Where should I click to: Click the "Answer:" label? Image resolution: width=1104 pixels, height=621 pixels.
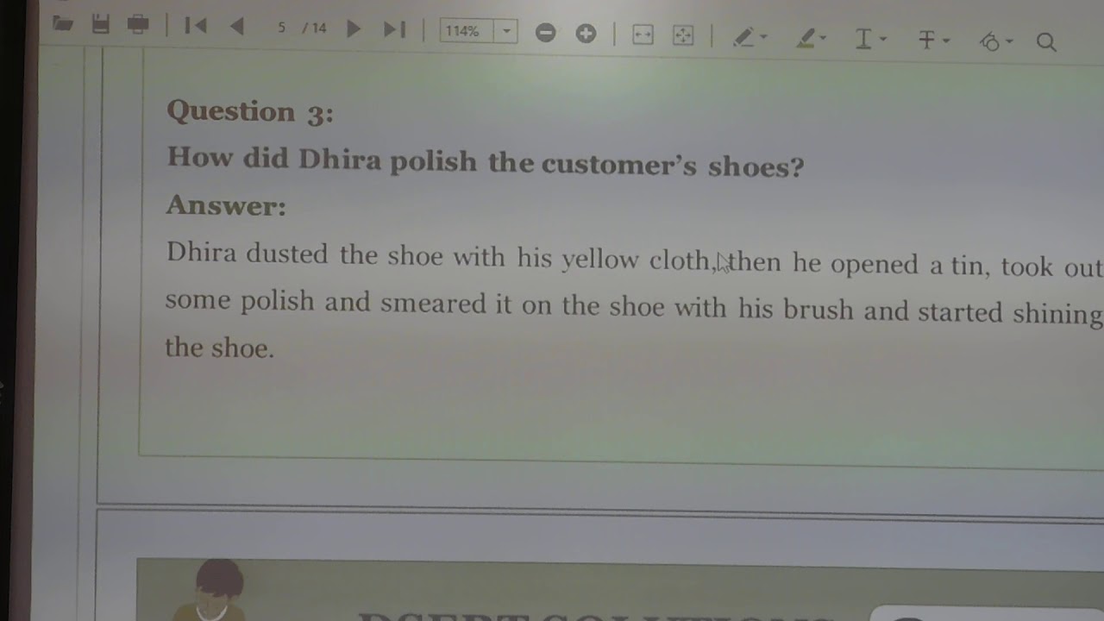pos(226,205)
